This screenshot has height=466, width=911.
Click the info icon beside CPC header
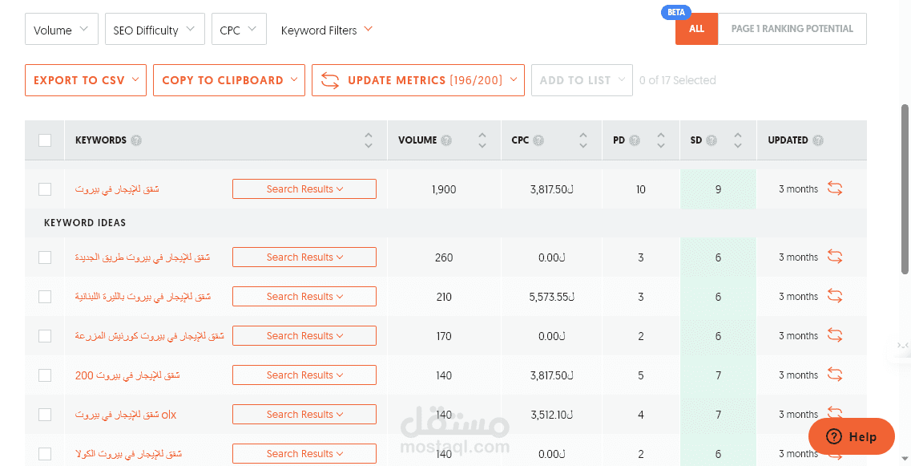click(x=538, y=140)
